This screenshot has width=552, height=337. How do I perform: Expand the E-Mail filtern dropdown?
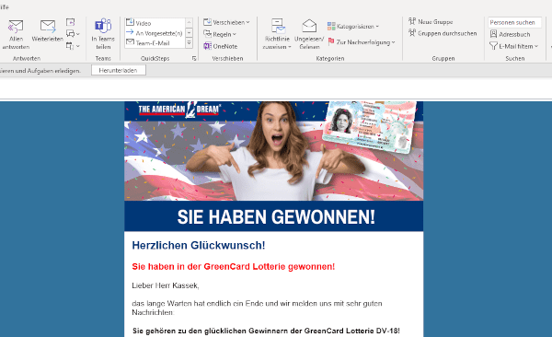tap(514, 46)
